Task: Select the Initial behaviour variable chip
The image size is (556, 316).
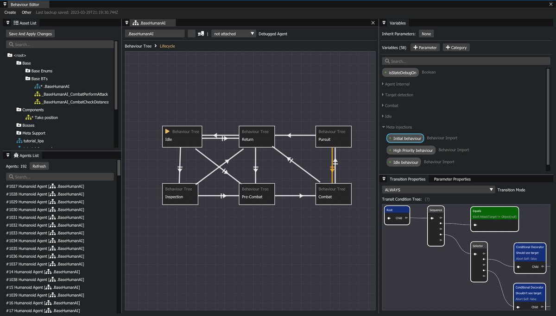Action: (x=405, y=138)
